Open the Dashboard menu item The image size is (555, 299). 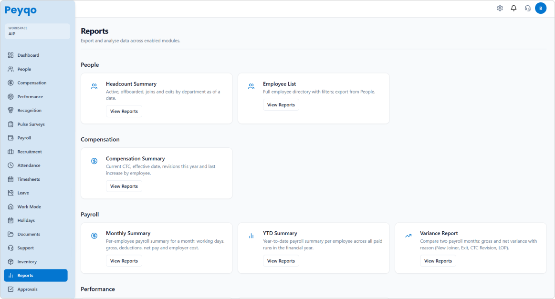coord(36,55)
